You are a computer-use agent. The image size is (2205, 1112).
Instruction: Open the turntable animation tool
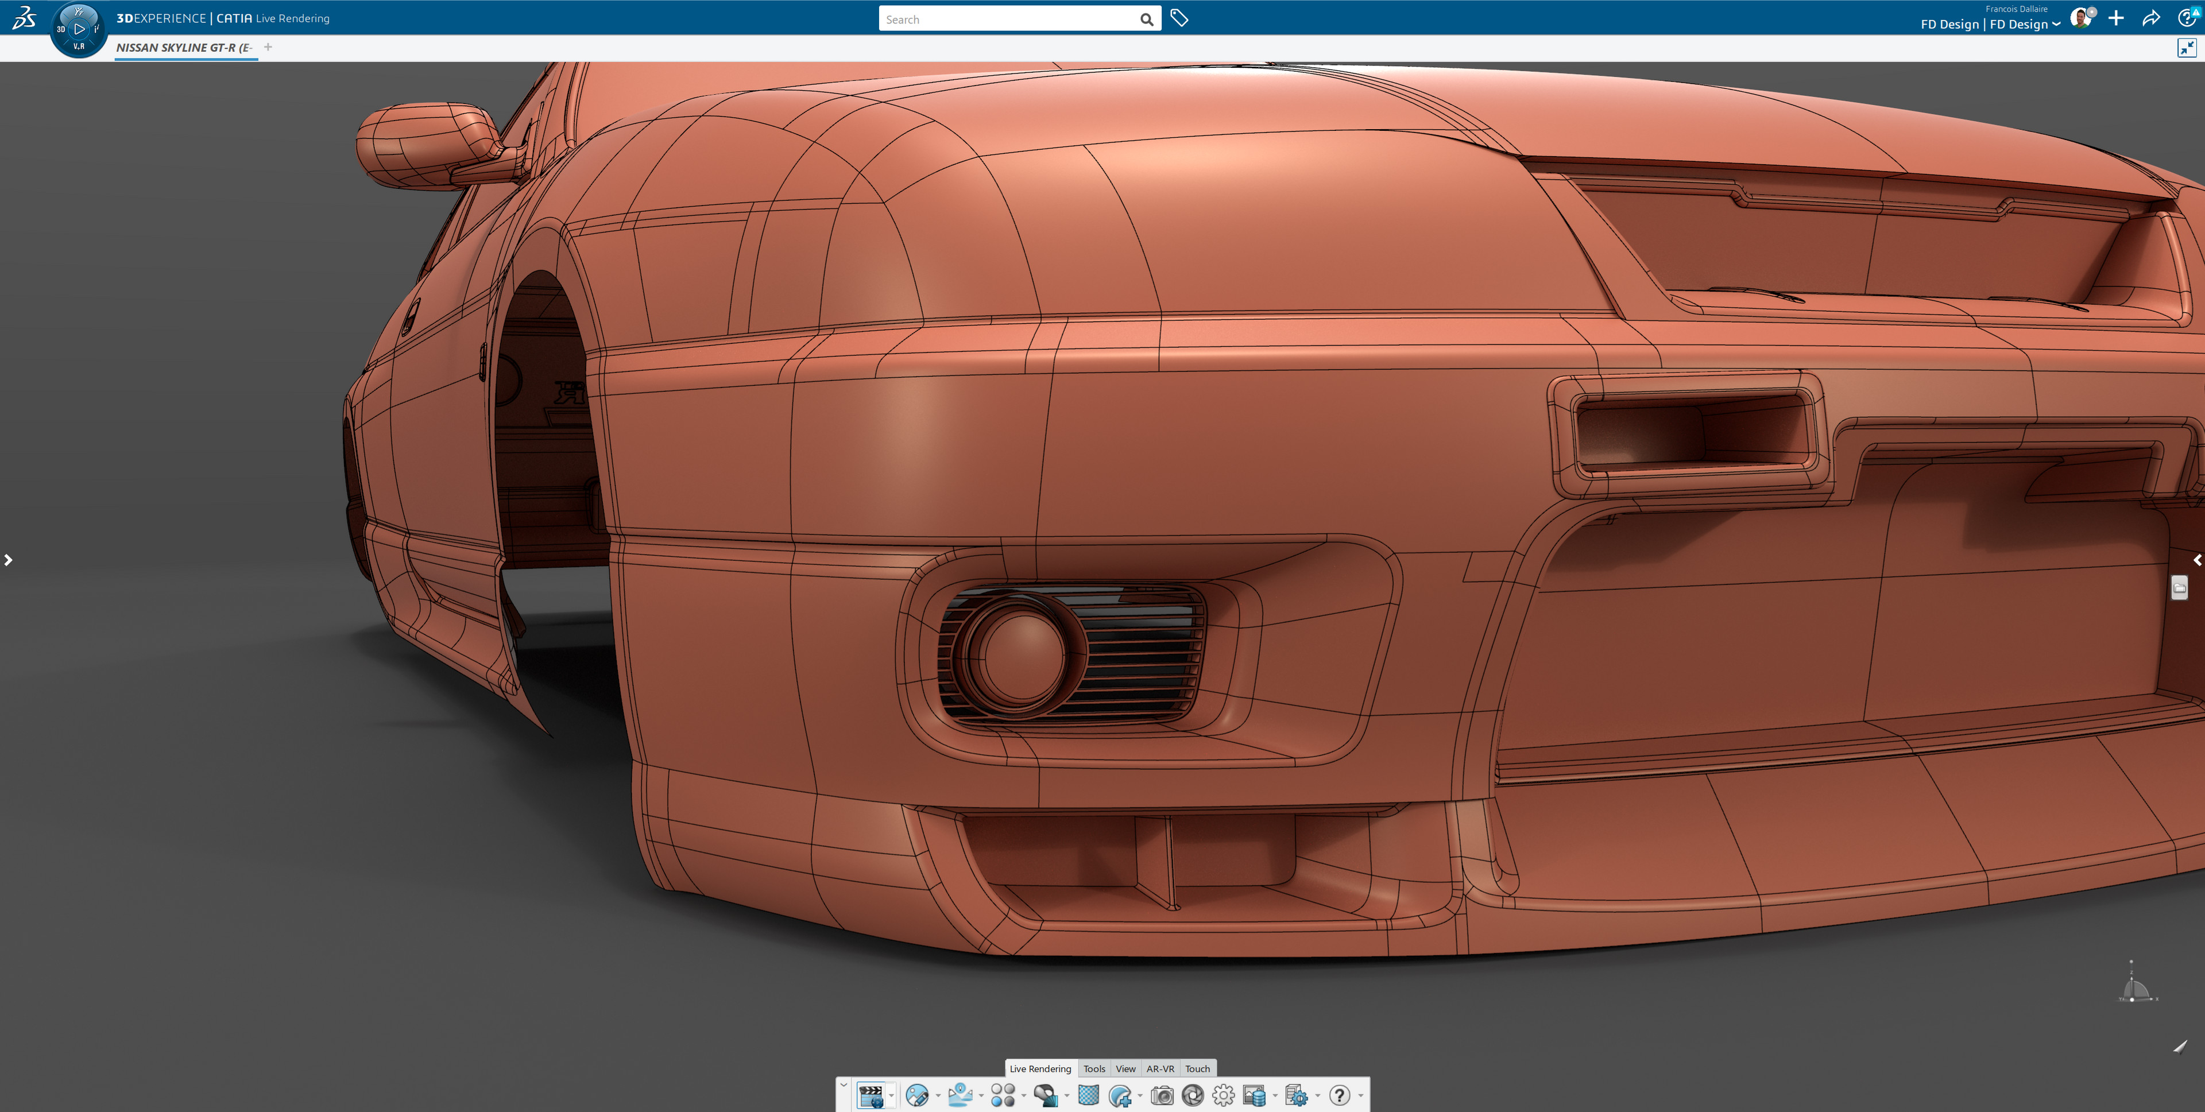coord(872,1096)
